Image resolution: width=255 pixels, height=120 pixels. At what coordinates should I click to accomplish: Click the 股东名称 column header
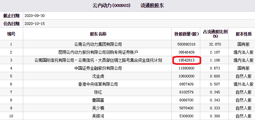click(x=98, y=34)
